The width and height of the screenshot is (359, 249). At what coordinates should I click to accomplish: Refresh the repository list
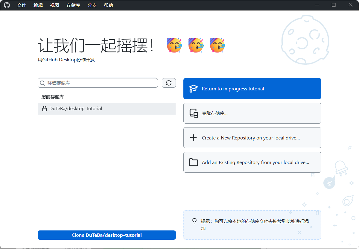(169, 83)
